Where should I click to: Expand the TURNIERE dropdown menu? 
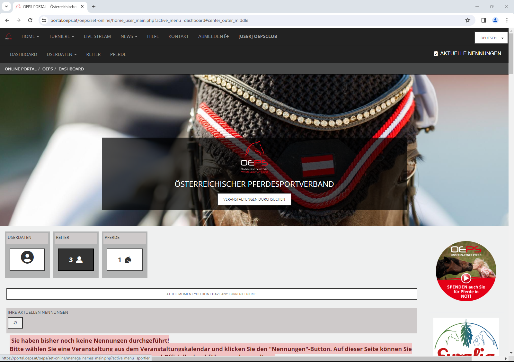click(x=61, y=37)
